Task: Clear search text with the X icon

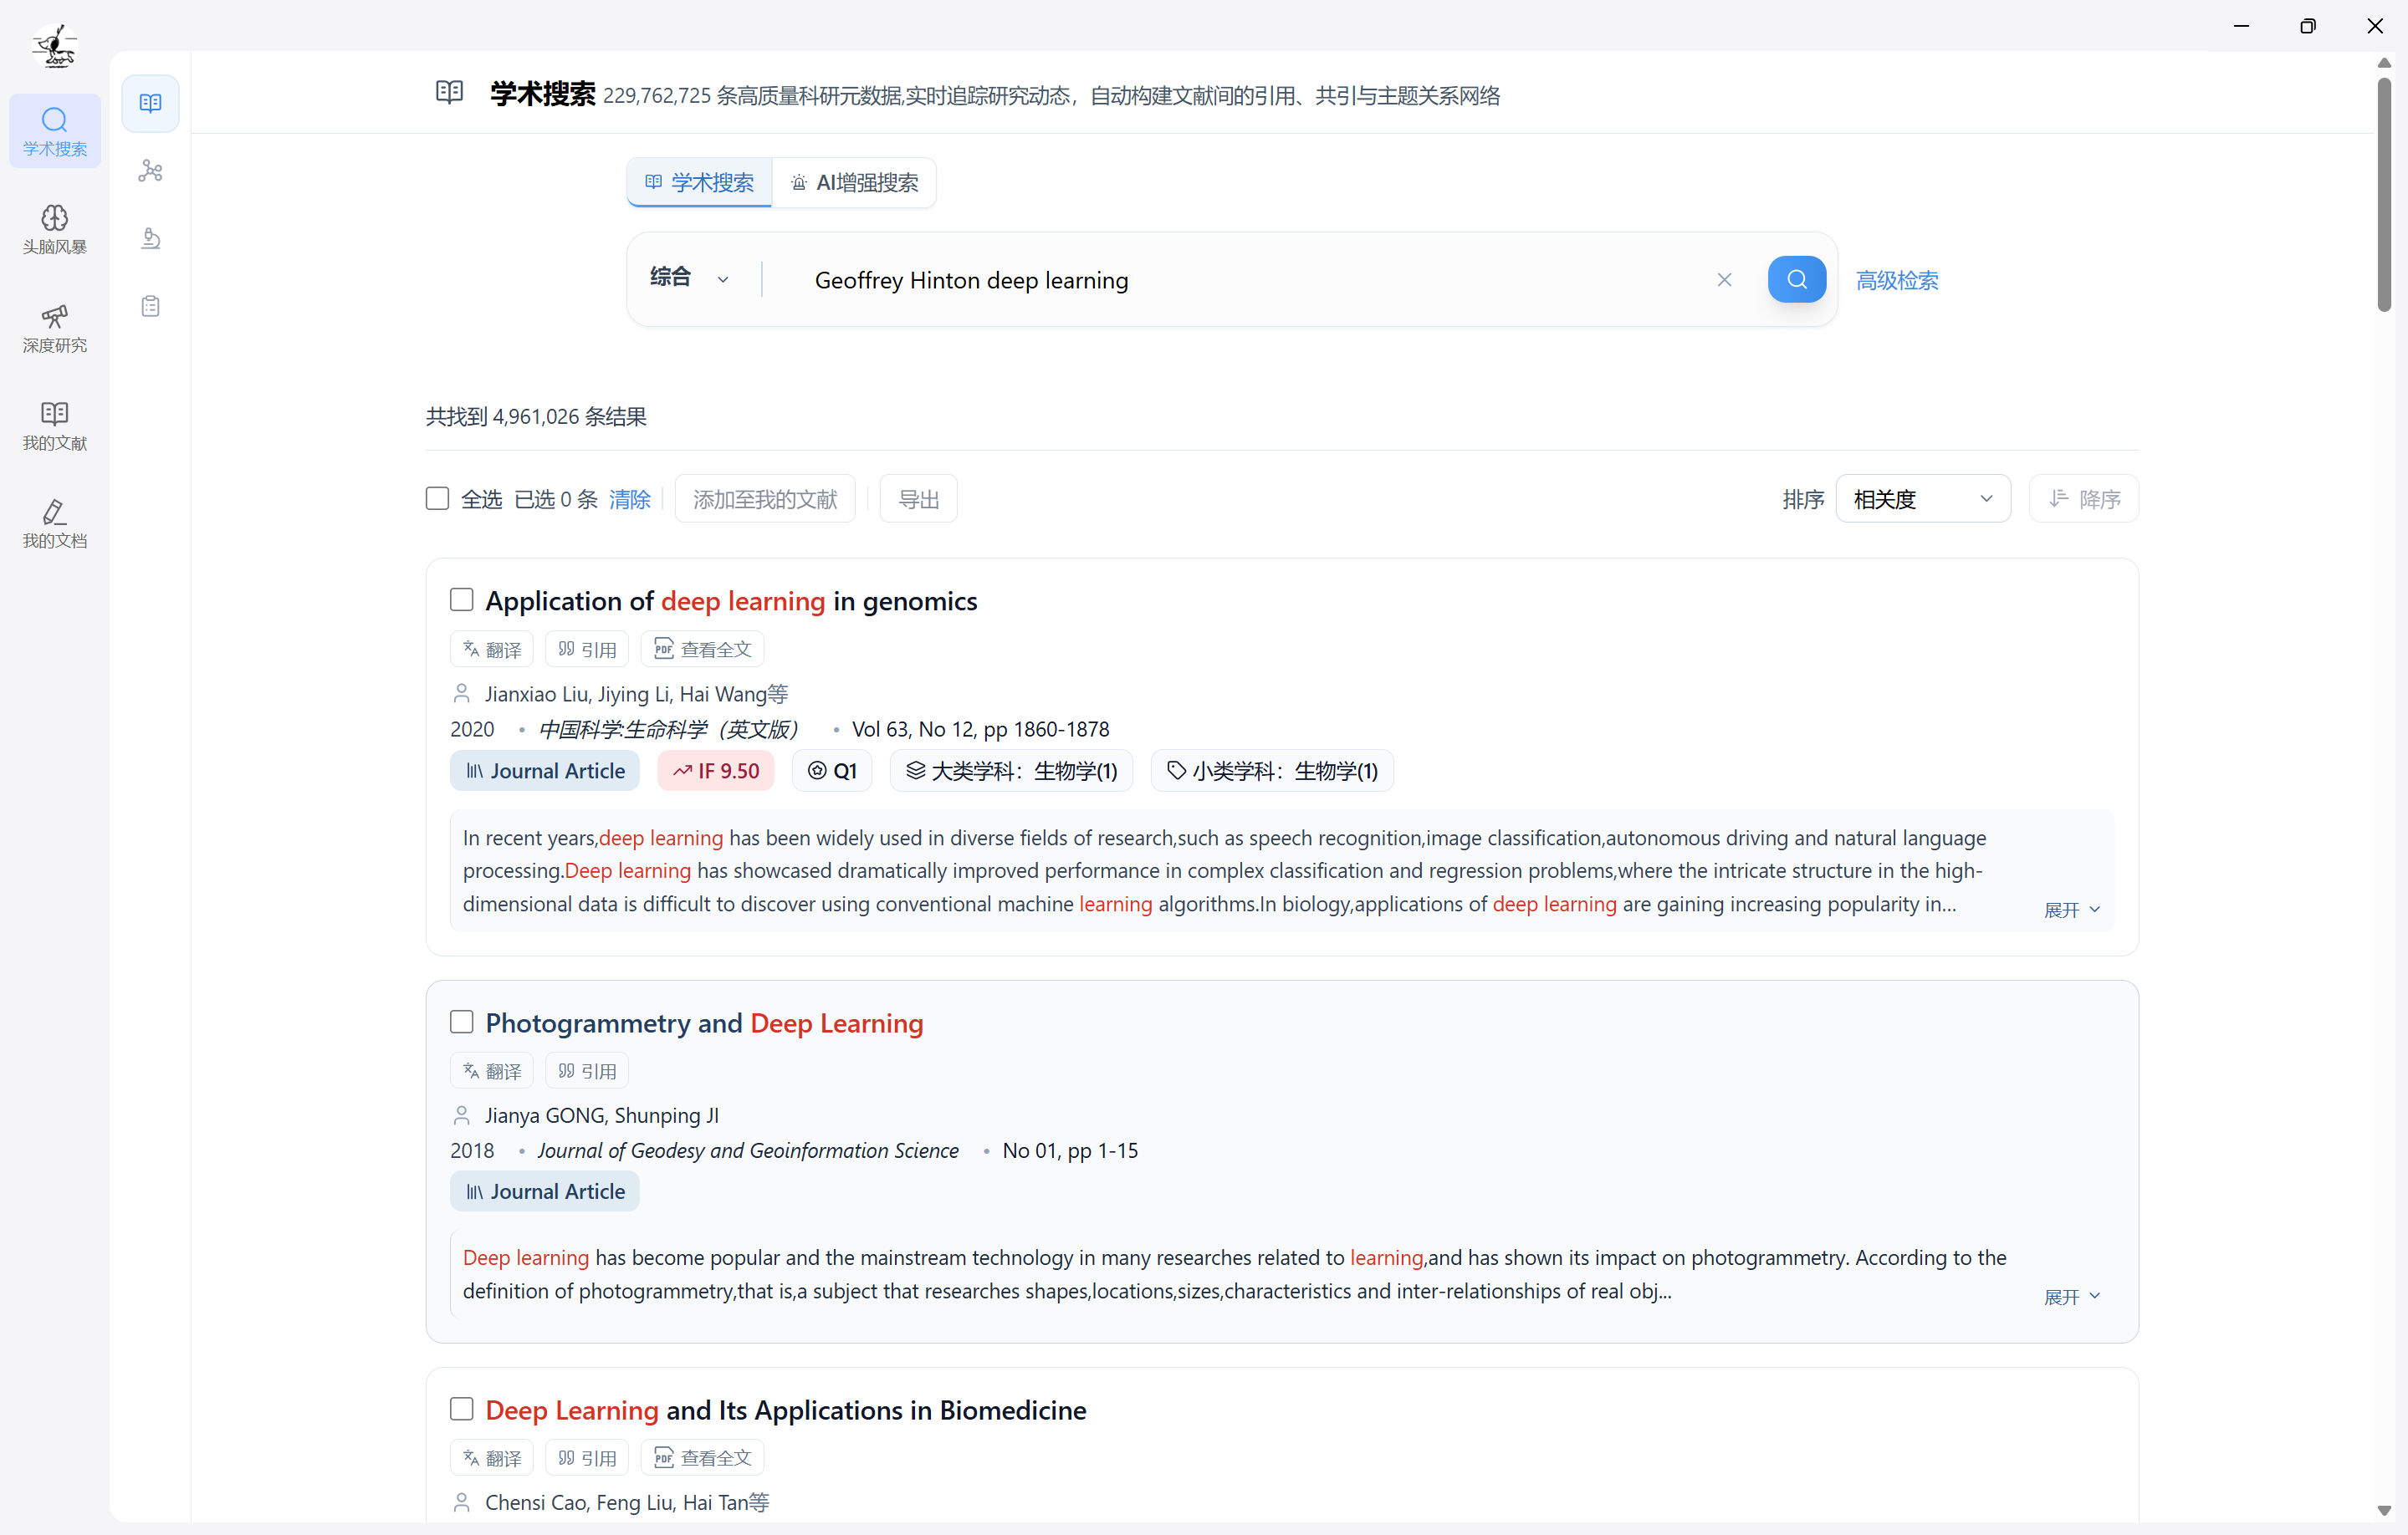Action: point(1724,280)
